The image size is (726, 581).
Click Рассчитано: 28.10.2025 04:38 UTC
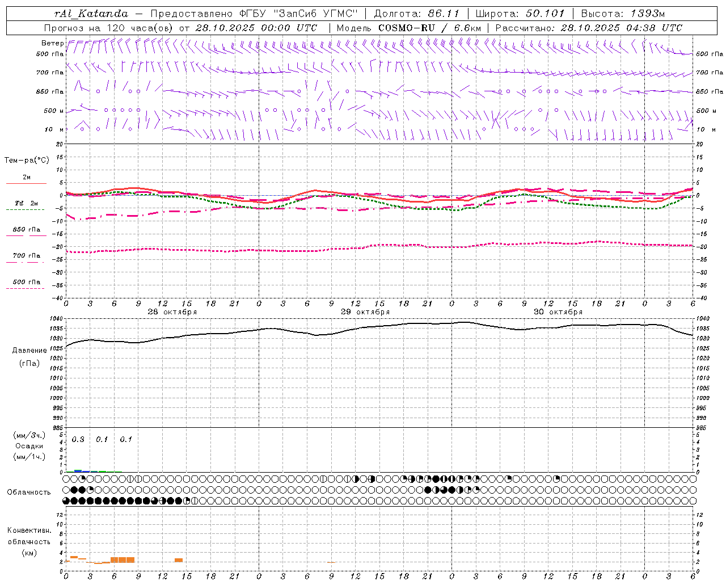coord(589,28)
